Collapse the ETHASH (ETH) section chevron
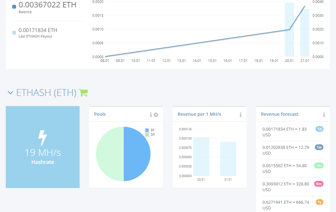This screenshot has height=212, width=336. (x=10, y=93)
